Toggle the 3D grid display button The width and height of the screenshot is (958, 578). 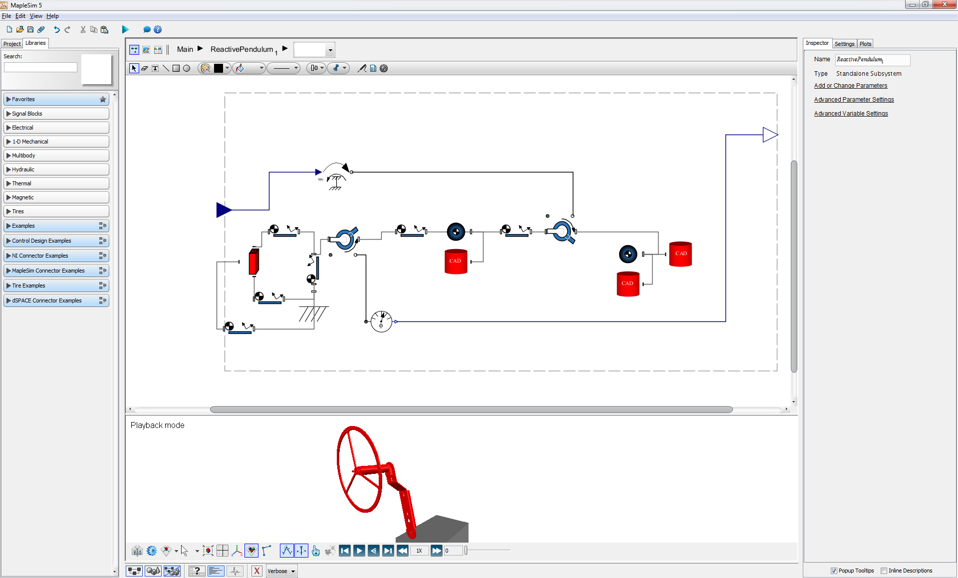[223, 551]
